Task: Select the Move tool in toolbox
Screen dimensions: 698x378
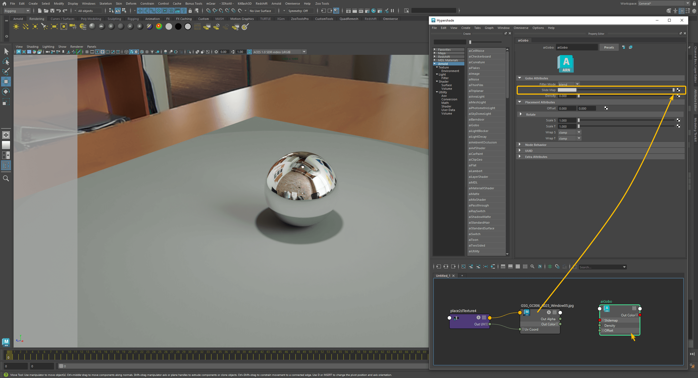Action: (x=6, y=82)
